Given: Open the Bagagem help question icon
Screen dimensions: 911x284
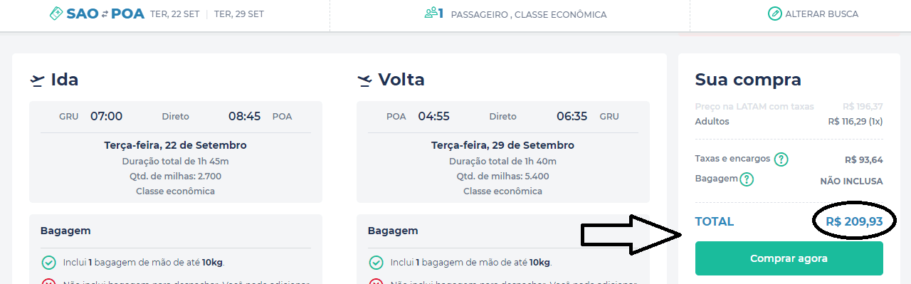Looking at the screenshot, I should (x=747, y=179).
